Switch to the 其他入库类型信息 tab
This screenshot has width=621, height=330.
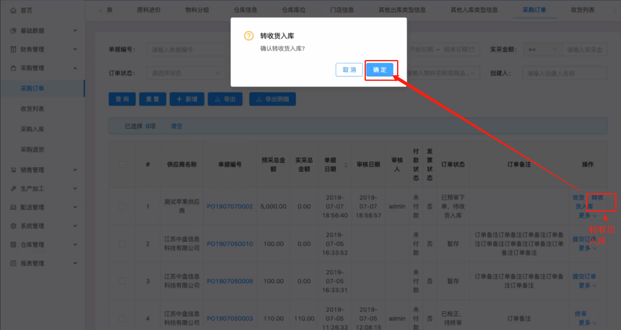click(474, 10)
